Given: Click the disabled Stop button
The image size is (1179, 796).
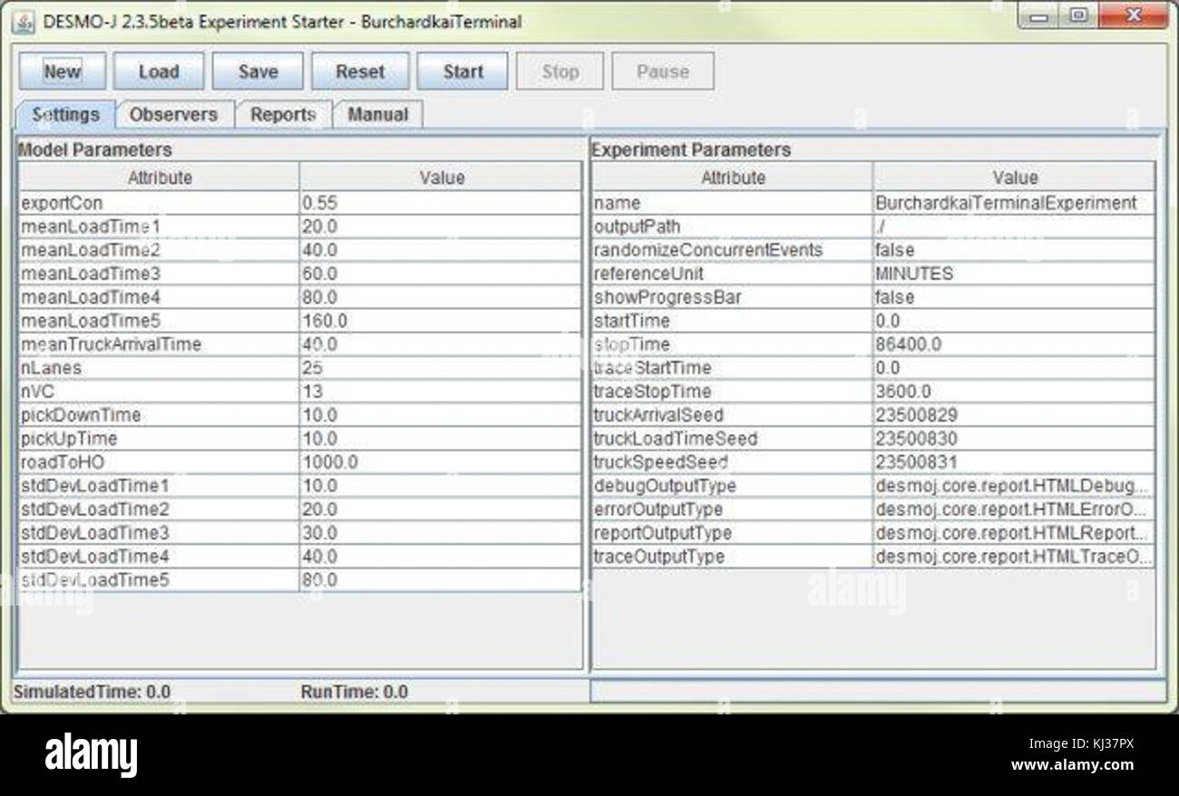Looking at the screenshot, I should tap(560, 71).
